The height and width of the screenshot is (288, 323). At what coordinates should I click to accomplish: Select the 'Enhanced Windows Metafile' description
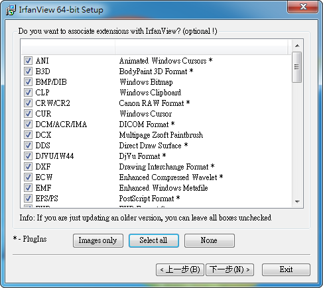point(163,188)
